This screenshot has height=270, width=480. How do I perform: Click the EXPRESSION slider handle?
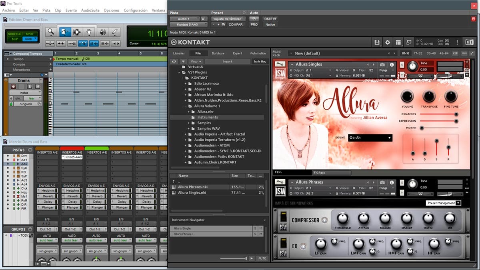point(456,121)
